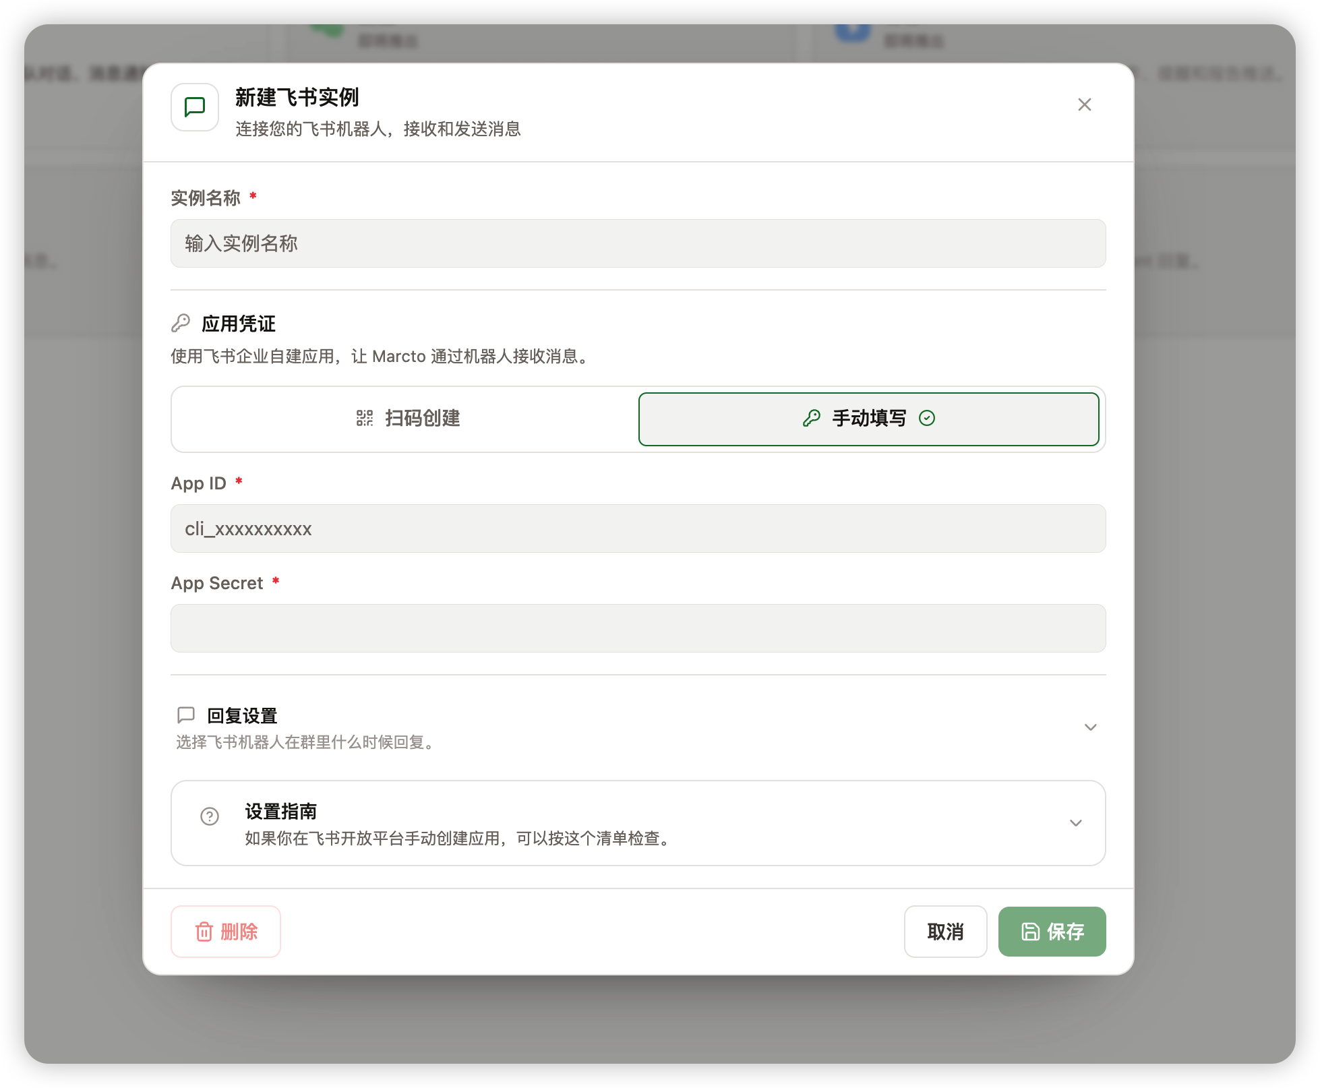Close the 新建飞书实例 dialog
1320x1088 pixels.
click(x=1084, y=104)
